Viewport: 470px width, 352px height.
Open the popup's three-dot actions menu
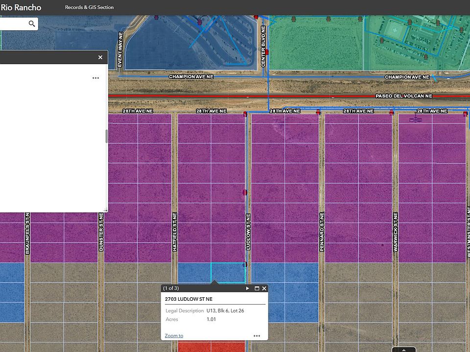257,336
